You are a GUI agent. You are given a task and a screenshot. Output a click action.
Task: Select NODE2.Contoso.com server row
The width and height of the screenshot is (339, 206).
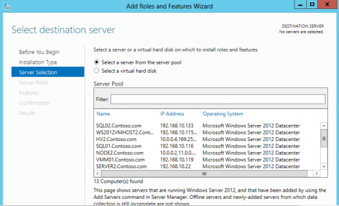click(207, 153)
